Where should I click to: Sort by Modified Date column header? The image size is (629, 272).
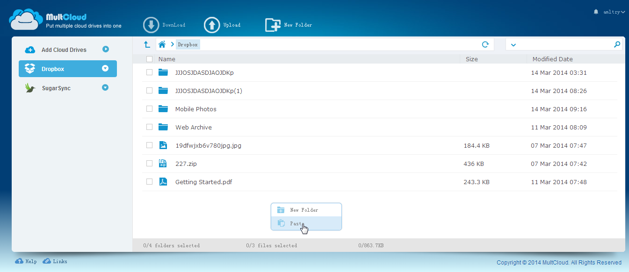coord(553,59)
